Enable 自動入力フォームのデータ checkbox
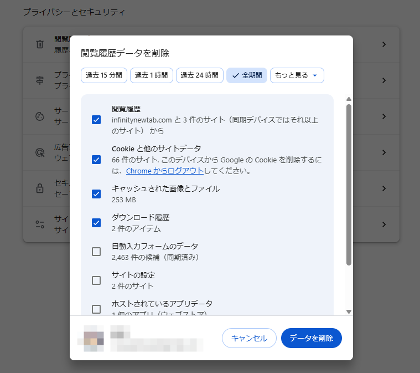This screenshot has width=420, height=373. [x=96, y=252]
